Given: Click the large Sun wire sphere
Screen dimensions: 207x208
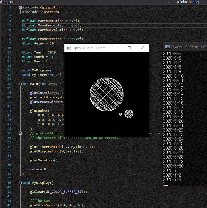Looking at the screenshot, I should [x=107, y=94].
